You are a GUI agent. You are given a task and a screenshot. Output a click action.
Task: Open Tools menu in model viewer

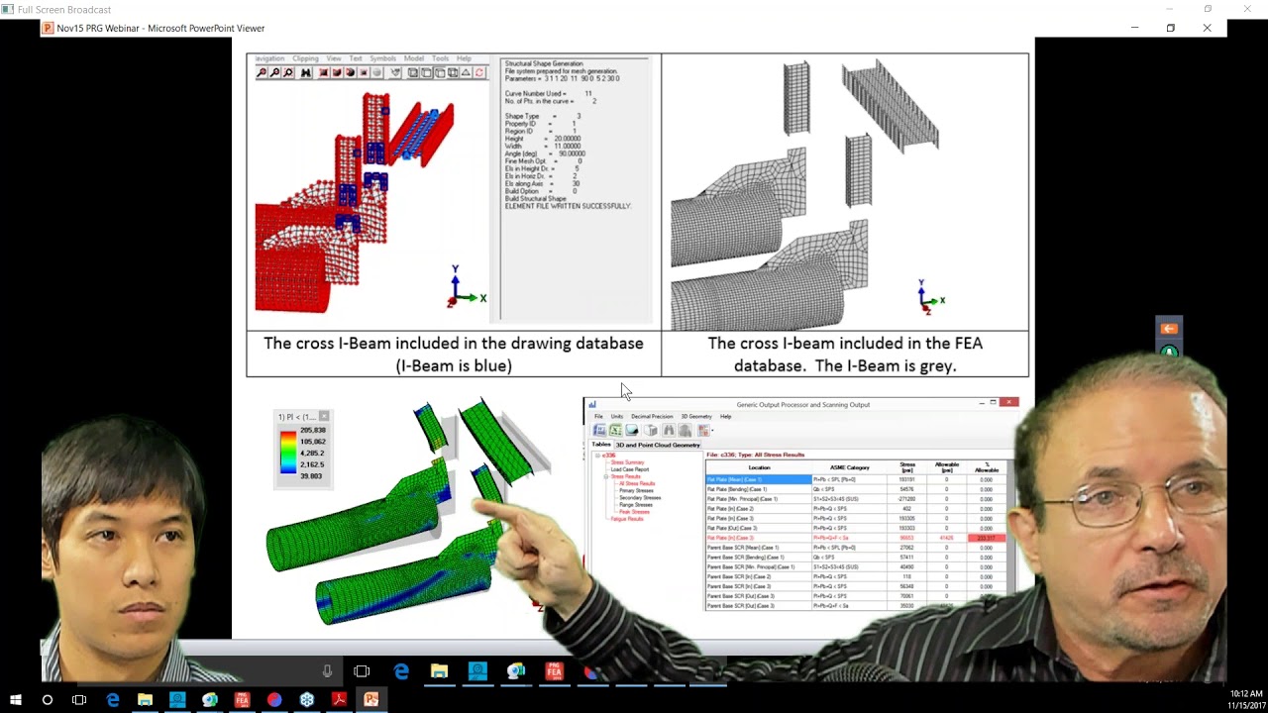(440, 58)
